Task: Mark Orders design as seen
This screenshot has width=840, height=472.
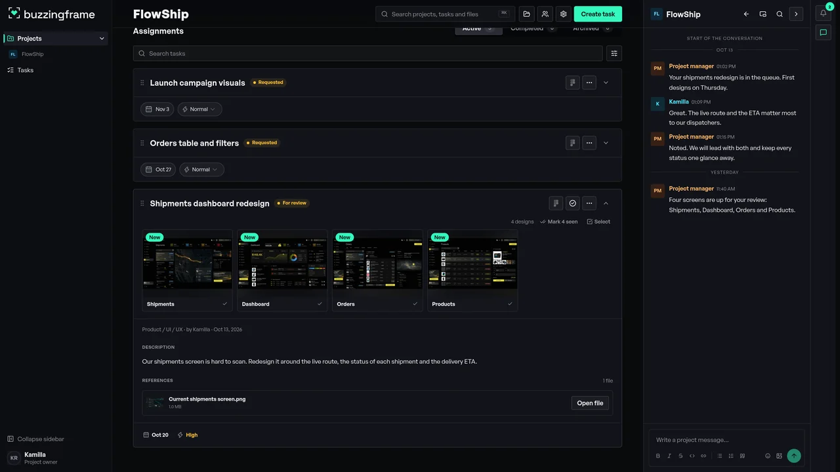Action: click(x=415, y=304)
